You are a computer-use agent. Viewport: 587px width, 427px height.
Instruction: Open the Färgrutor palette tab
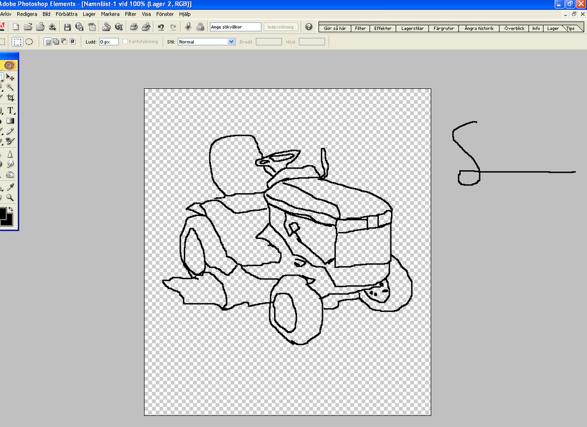[x=444, y=29]
